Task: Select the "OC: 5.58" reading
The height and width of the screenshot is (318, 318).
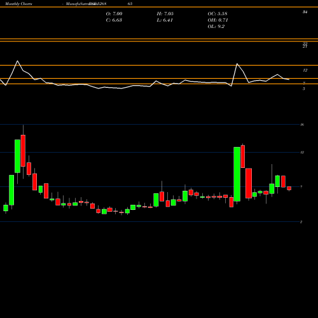Action: point(218,13)
